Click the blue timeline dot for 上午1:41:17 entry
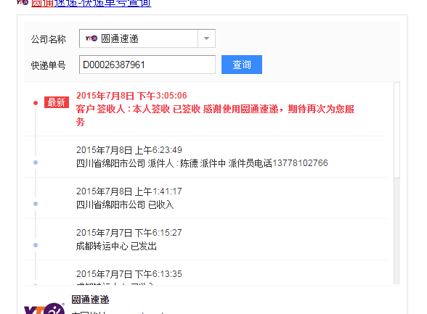This screenshot has height=314, width=427. (x=36, y=204)
